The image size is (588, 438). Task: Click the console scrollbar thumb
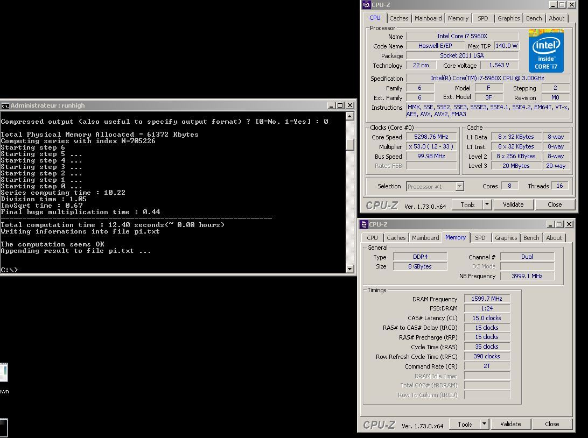click(350, 144)
